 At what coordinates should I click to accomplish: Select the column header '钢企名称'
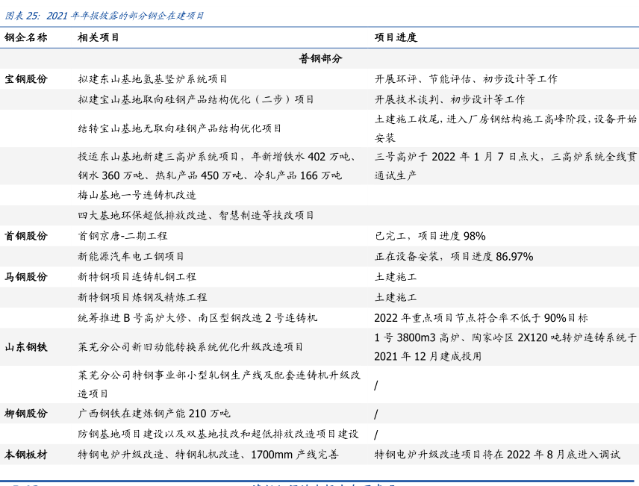[x=26, y=37]
